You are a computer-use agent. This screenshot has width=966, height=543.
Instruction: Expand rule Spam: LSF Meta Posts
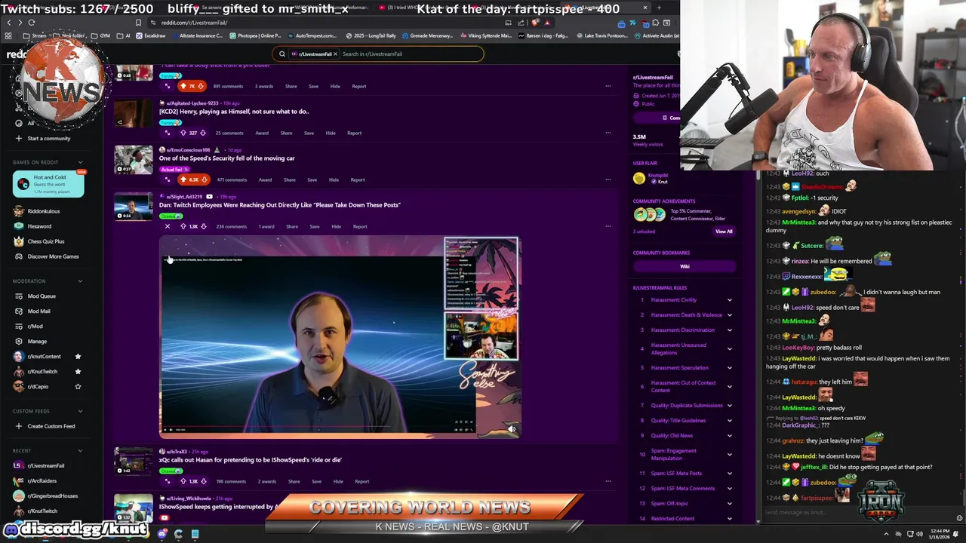click(729, 474)
